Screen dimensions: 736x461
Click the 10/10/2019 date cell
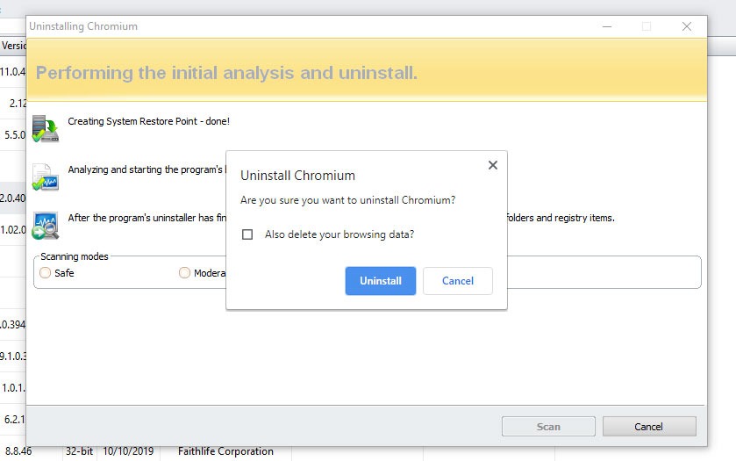click(x=128, y=451)
